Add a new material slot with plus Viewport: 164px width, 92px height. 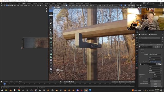(162, 38)
